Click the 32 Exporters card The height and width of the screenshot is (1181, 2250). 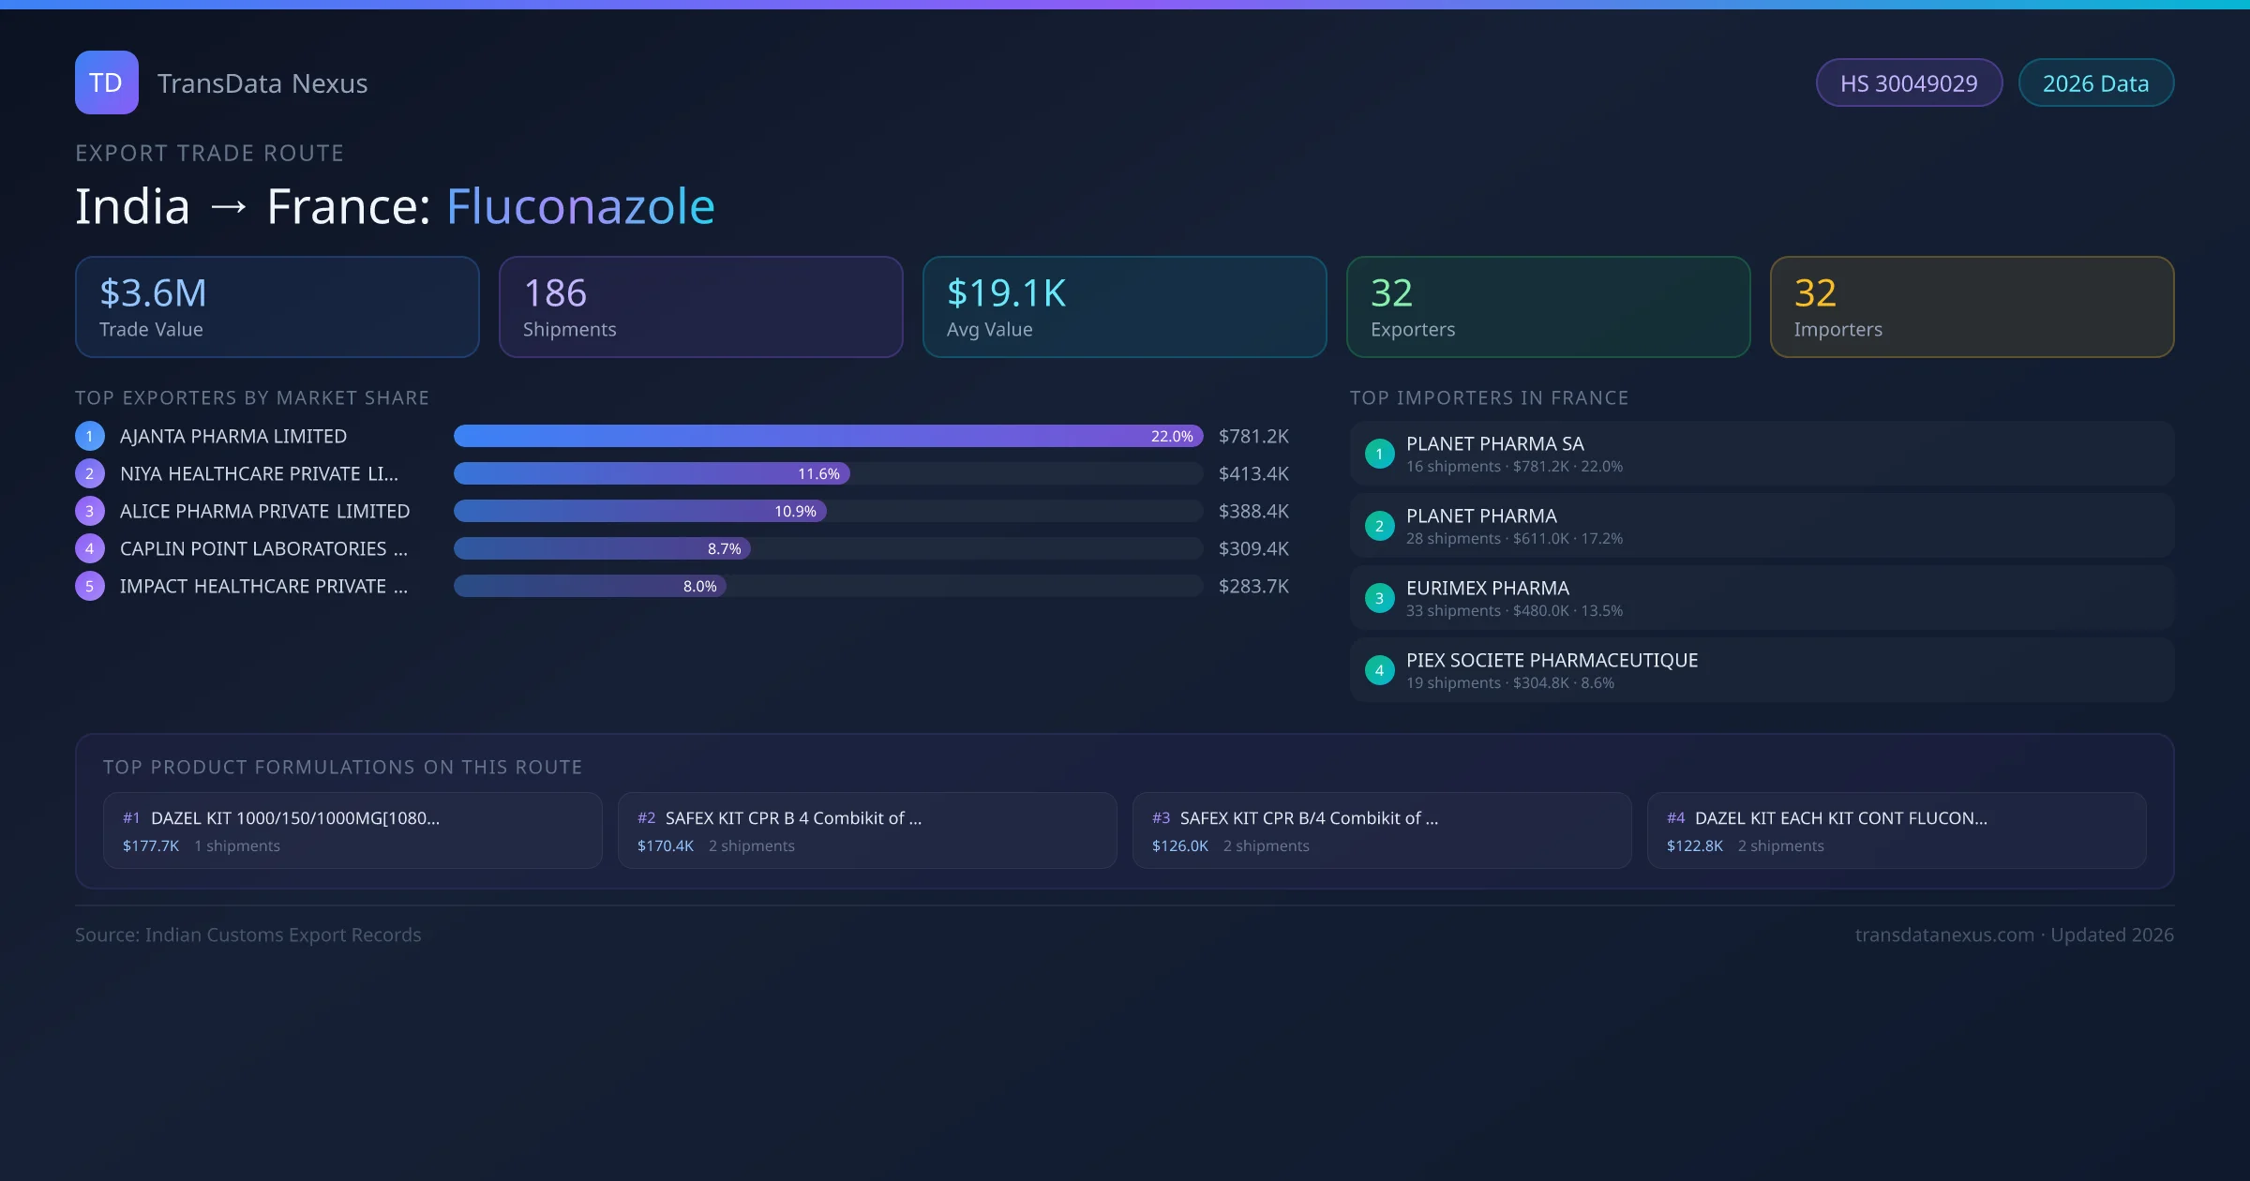[1548, 306]
